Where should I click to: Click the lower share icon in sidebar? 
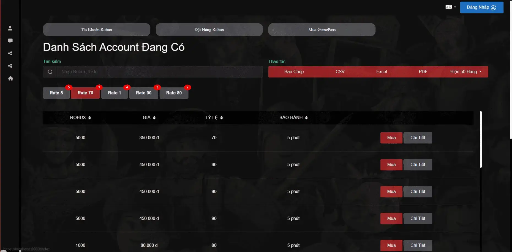10,66
